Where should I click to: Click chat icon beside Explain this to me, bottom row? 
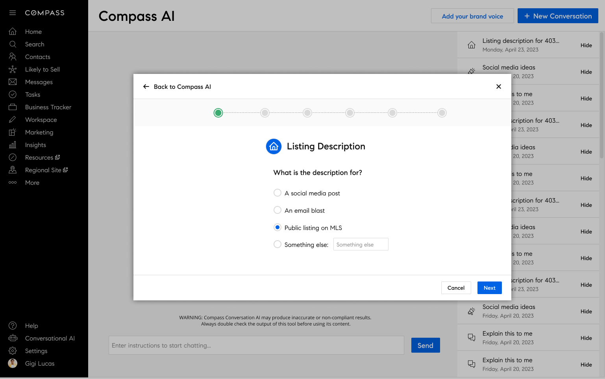[472, 364]
